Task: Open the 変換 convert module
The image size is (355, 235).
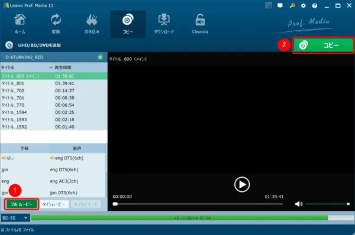Action: (56, 24)
